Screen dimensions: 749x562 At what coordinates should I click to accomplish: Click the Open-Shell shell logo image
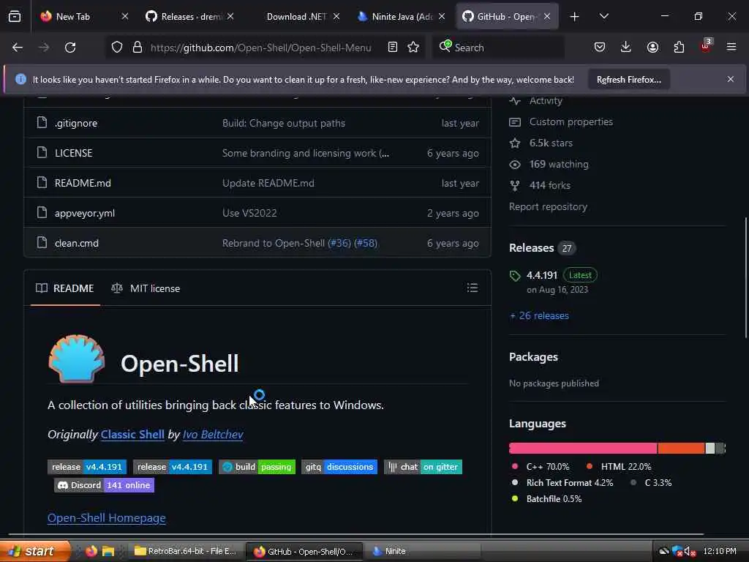click(x=76, y=359)
